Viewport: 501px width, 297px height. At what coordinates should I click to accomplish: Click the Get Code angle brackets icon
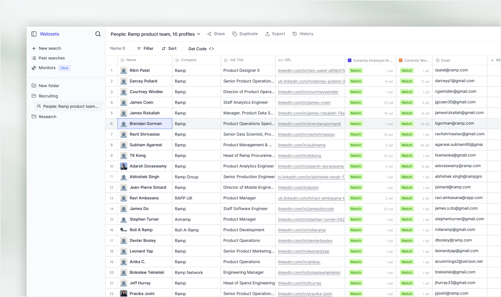pos(211,48)
